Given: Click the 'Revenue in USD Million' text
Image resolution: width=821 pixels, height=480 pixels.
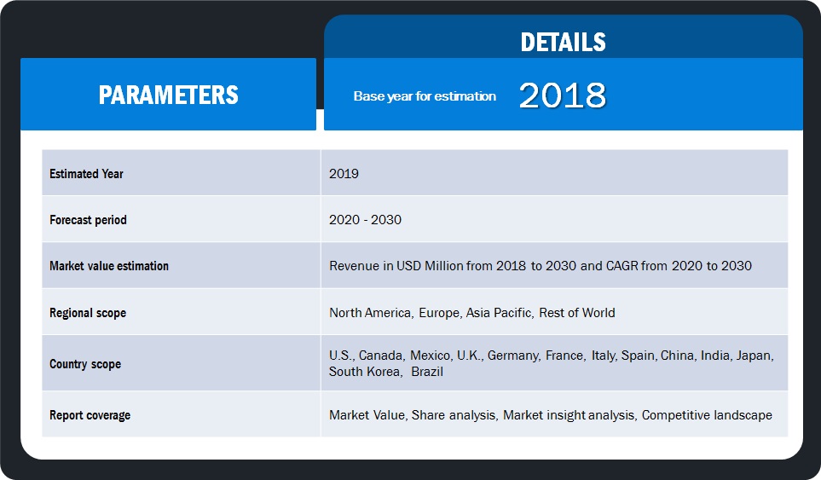Looking at the screenshot, I should tap(396, 266).
